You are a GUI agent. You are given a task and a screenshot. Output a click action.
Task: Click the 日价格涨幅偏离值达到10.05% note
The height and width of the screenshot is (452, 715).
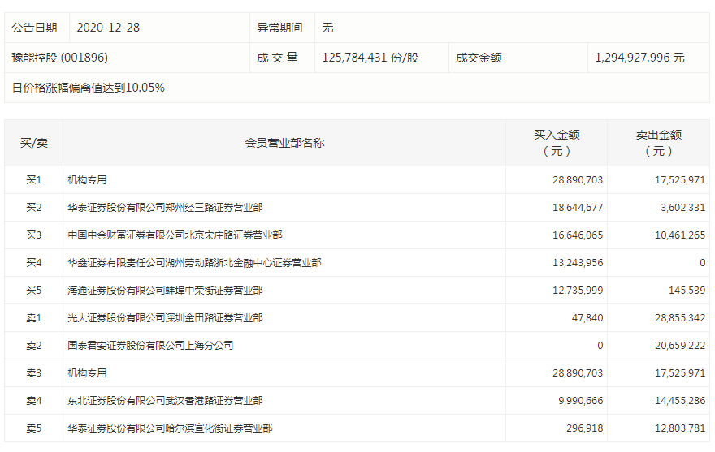88,88
